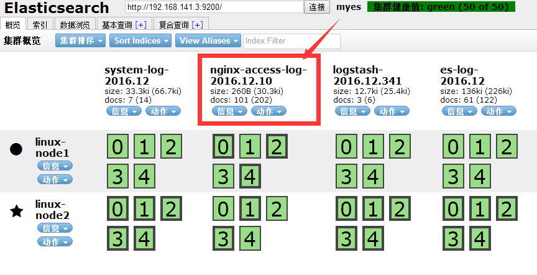Click the linux-node1 circle node icon

click(x=16, y=149)
